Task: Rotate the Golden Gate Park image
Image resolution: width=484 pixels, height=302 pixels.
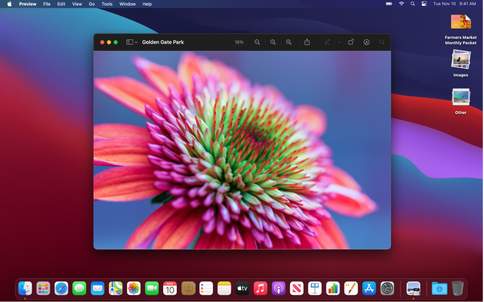Action: coord(351,42)
